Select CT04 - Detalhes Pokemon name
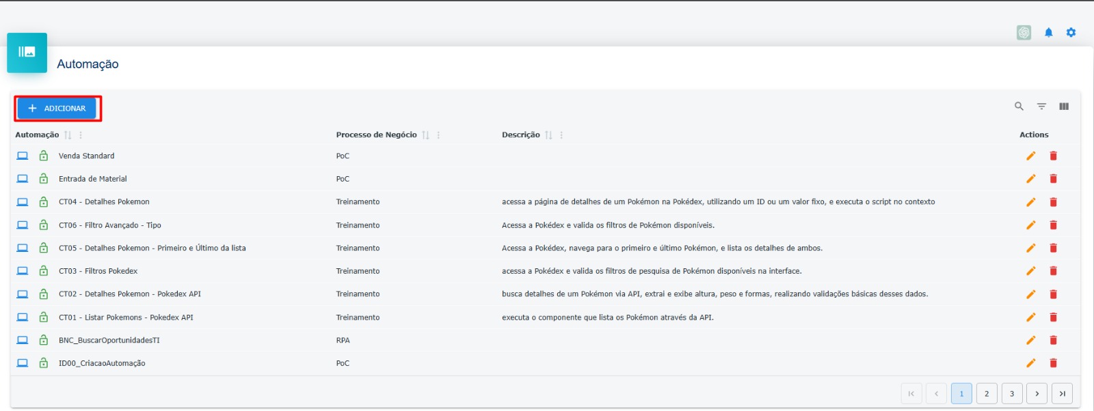 [x=104, y=202]
